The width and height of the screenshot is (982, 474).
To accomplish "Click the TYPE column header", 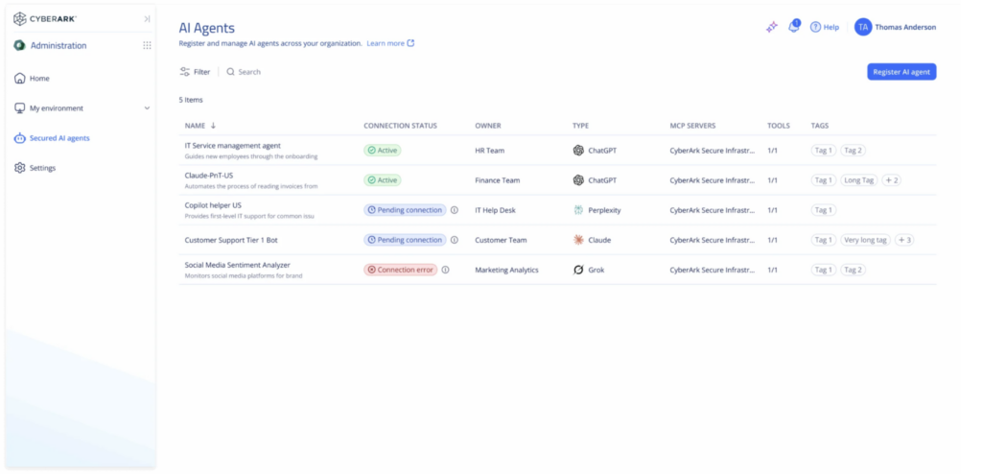I will click(x=580, y=126).
